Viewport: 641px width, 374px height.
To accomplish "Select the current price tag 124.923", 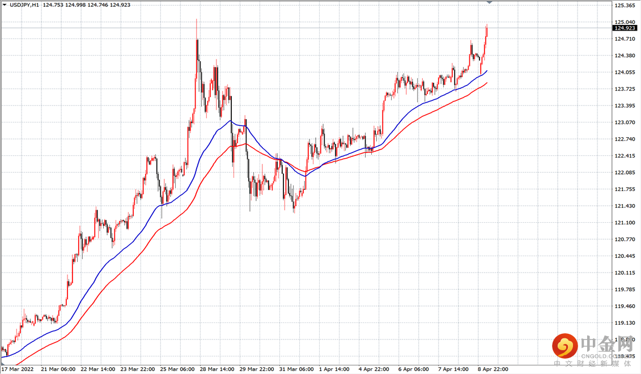I will pyautogui.click(x=625, y=28).
